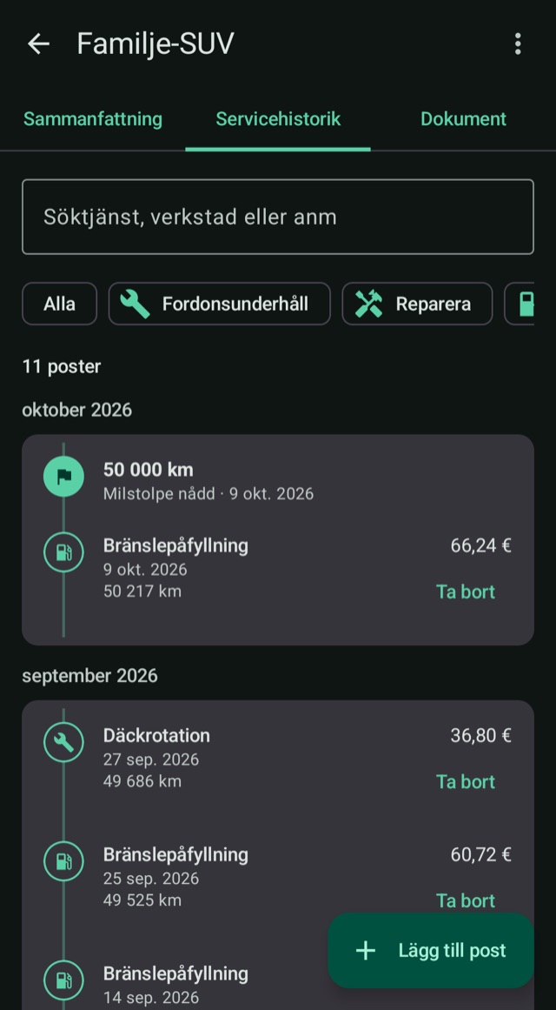Image resolution: width=556 pixels, height=1010 pixels.
Task: Tap fuel pump icon for 9 okt. refuel
Action: [x=63, y=552]
